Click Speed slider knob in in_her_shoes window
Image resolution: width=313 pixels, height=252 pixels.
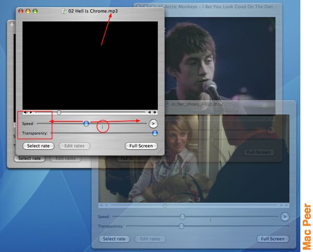(182, 217)
